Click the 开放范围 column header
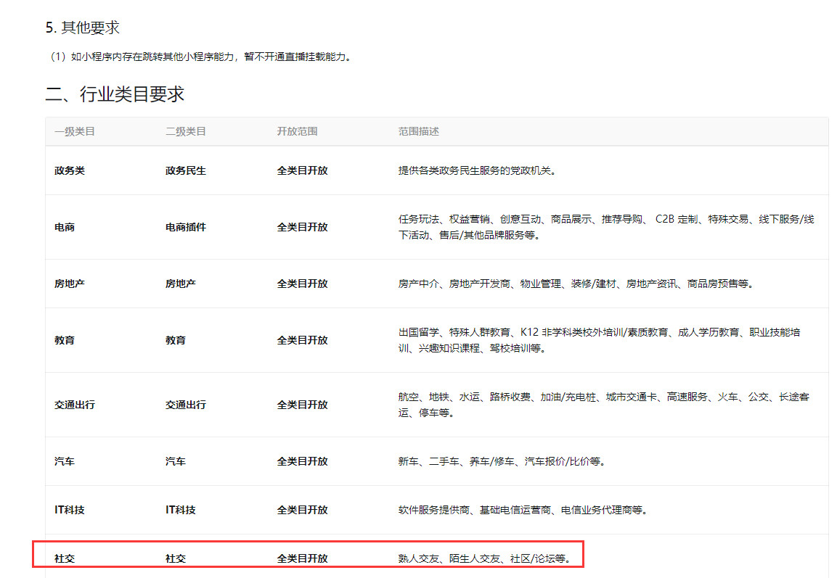The height and width of the screenshot is (578, 837). (297, 132)
